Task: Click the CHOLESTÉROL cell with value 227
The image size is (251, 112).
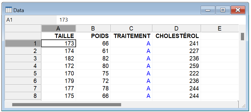Action: tap(177, 51)
